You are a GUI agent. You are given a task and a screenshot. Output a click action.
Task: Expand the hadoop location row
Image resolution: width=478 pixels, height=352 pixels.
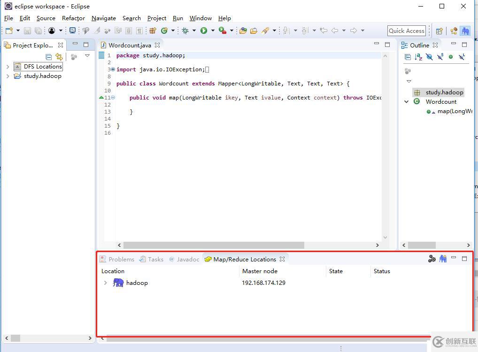pos(105,283)
